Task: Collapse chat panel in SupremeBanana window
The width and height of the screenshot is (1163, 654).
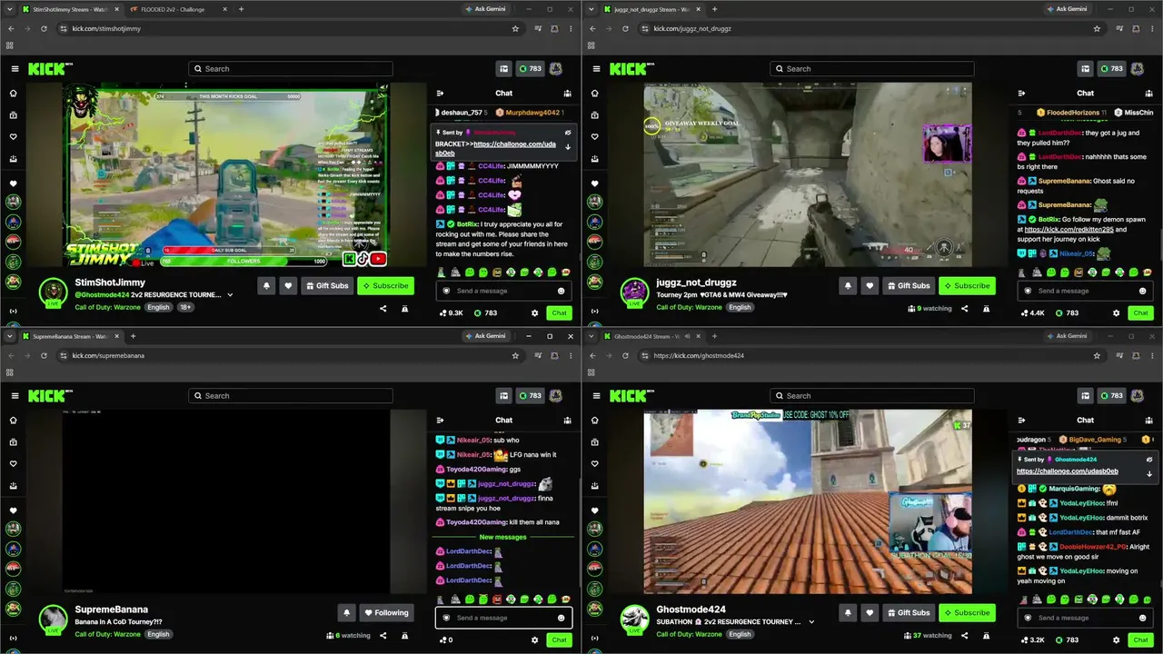Action: 440,420
